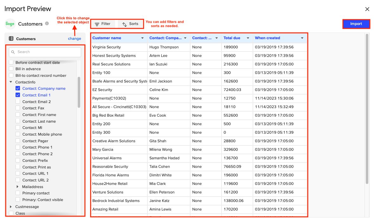The height and width of the screenshot is (220, 374).
Task: Check Contact: URL 1 checkbox
Action: (x=18, y=174)
